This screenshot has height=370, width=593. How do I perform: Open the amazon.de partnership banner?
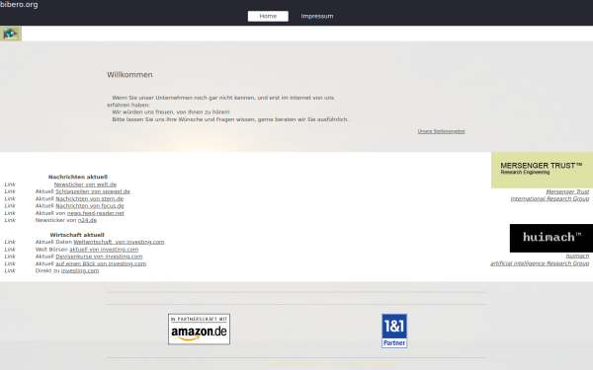click(199, 330)
